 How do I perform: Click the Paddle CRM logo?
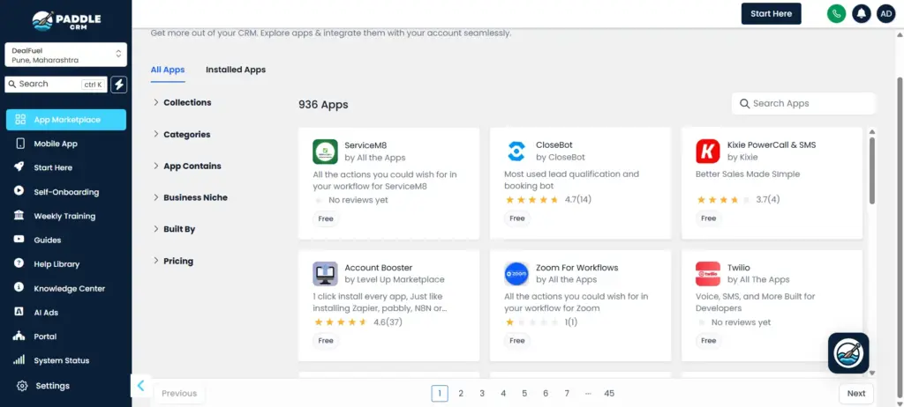tap(66, 21)
